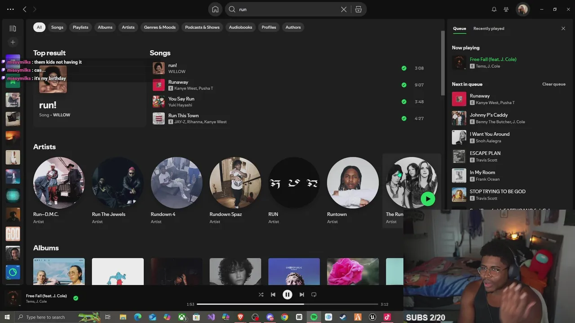Image resolution: width=575 pixels, height=323 pixels.
Task: Toggle shuffle playback
Action: (261, 295)
